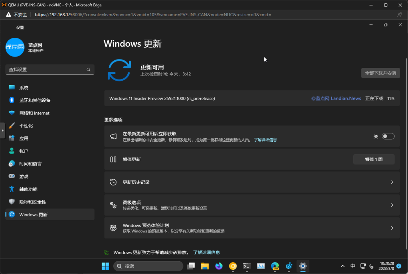The height and width of the screenshot is (274, 408).
Task: Expand the update history row chevron
Action: pyautogui.click(x=392, y=182)
